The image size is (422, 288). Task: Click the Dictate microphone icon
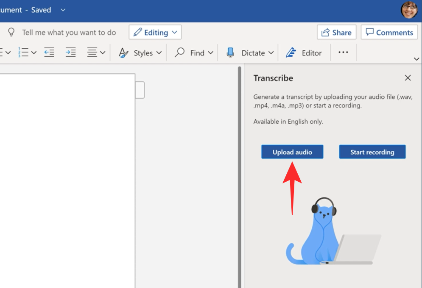coord(230,53)
